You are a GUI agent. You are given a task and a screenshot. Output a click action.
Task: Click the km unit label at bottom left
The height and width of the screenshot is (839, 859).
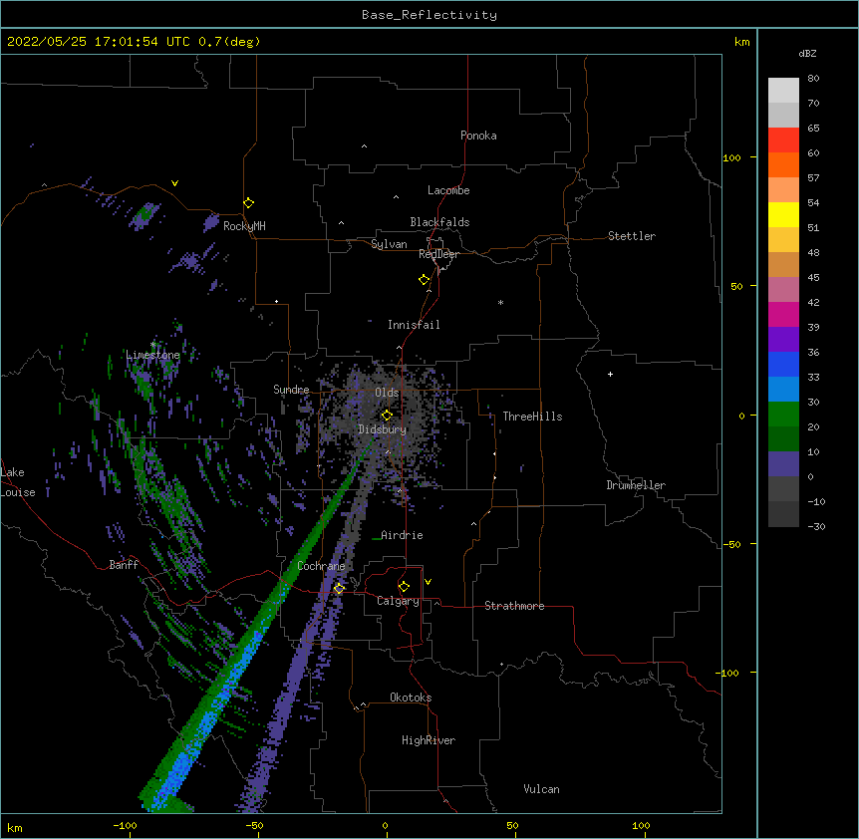click(15, 827)
